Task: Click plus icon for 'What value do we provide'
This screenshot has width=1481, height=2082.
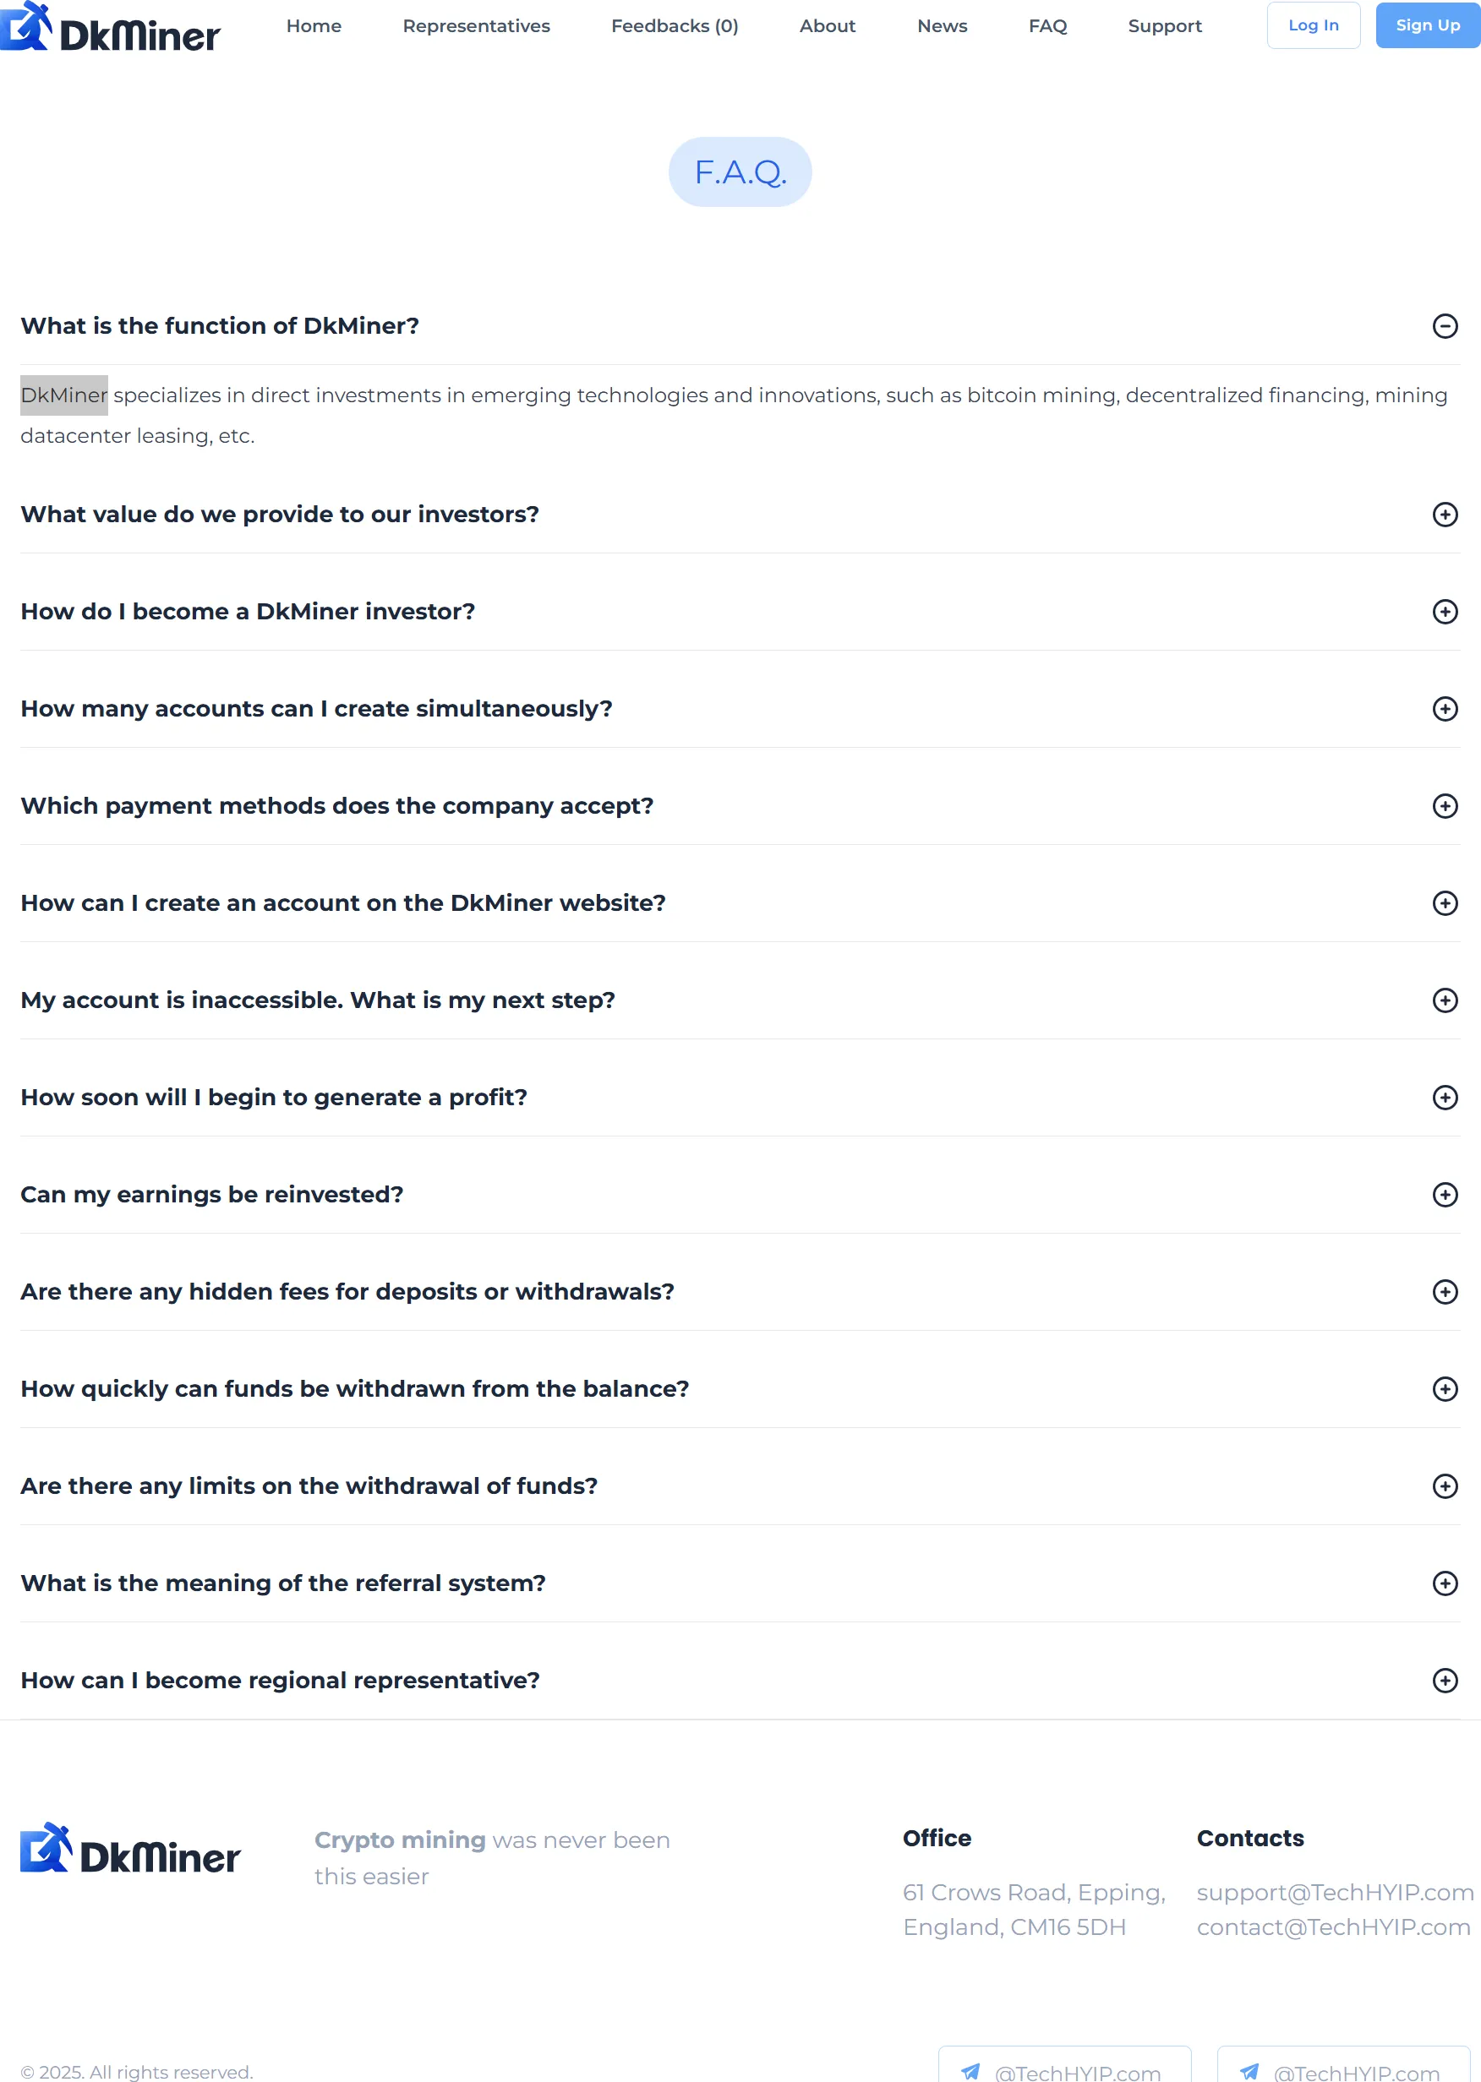Action: (x=1445, y=514)
